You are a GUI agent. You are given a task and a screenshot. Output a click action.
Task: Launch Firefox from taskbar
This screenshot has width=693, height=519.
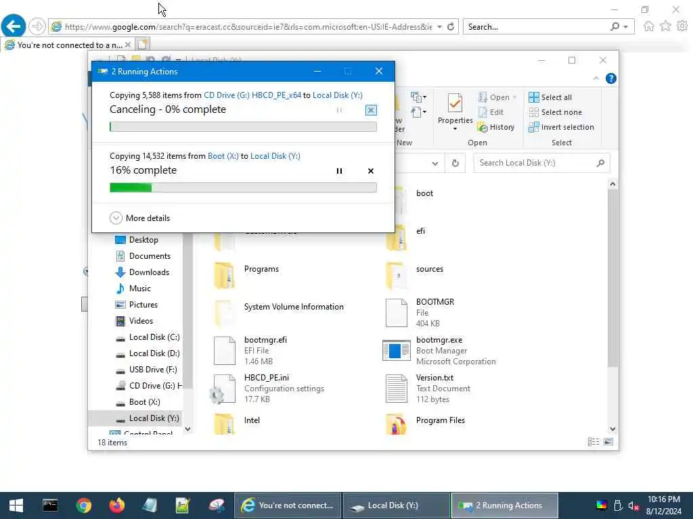coord(116,505)
